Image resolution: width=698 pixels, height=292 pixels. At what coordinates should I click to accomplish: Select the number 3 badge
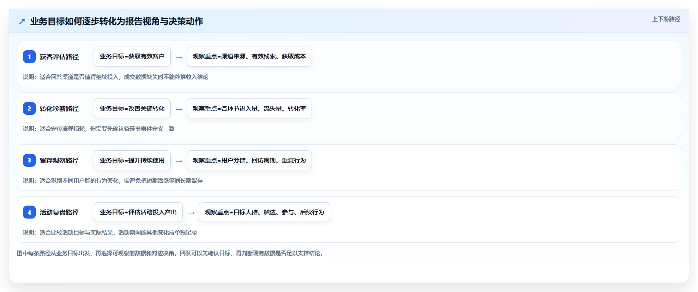29,160
